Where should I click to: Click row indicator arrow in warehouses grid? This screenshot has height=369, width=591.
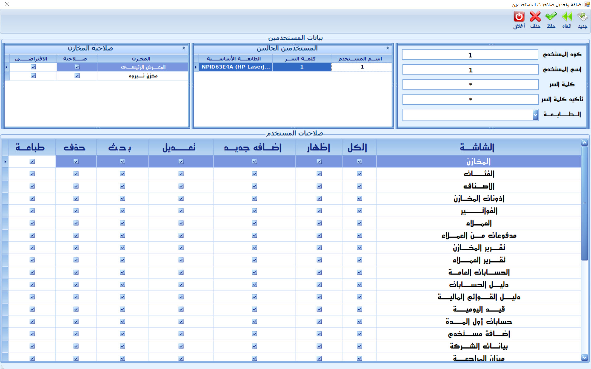click(7, 67)
